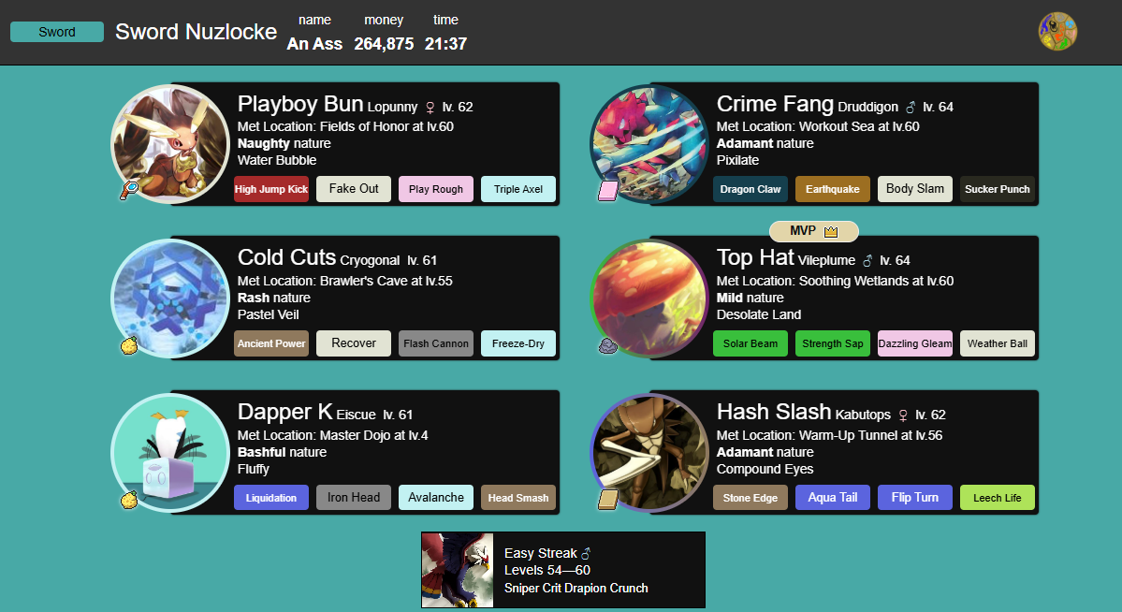Screen dimensions: 1122x612
Task: Click Top Hat's grey rock item icon
Action: click(608, 346)
